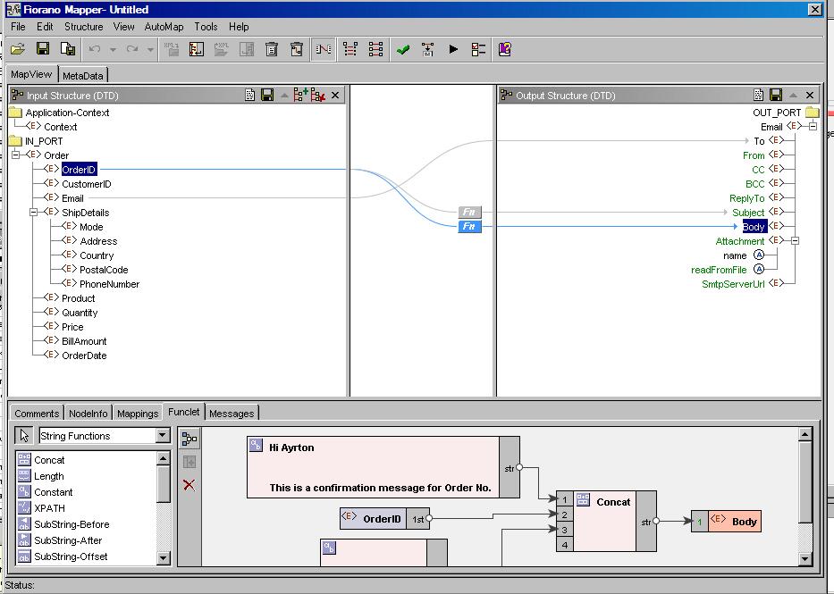Screen dimensions: 834x594
Task: Click the gray Fn function node
Action: tap(469, 212)
